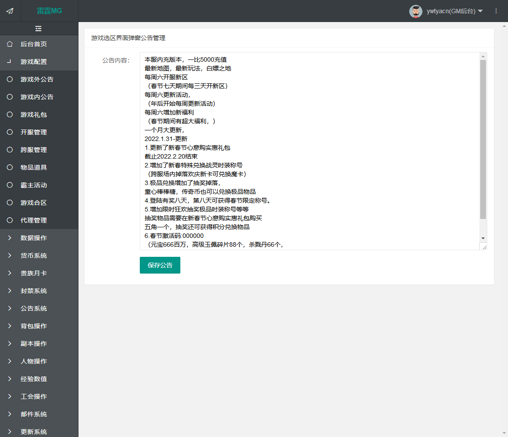Click the home icon beside 后台首页
The height and width of the screenshot is (437, 508).
(x=10, y=44)
